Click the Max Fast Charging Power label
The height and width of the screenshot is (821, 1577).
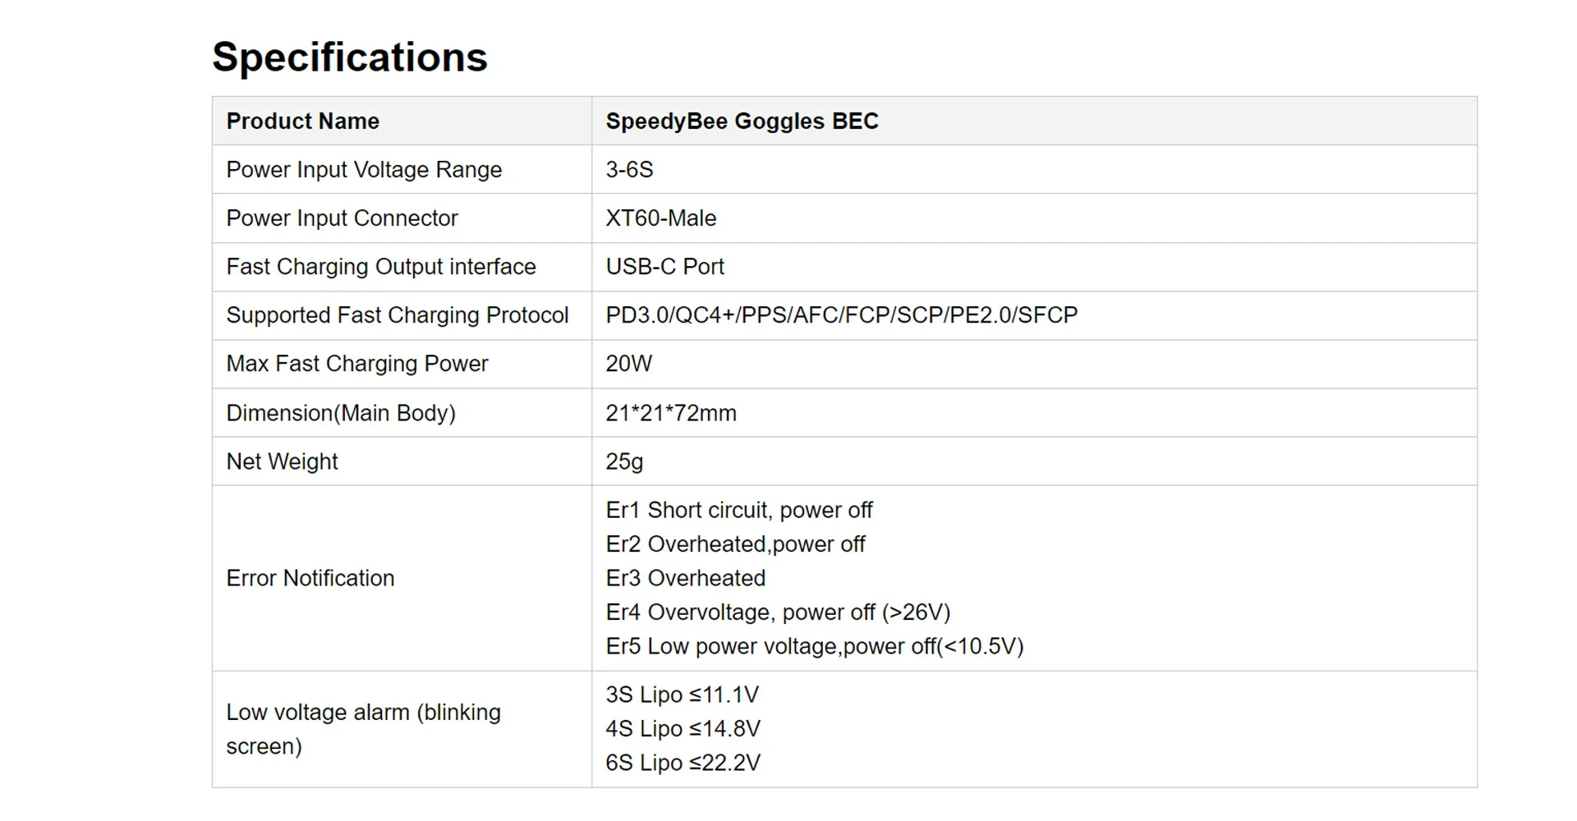pyautogui.click(x=357, y=364)
